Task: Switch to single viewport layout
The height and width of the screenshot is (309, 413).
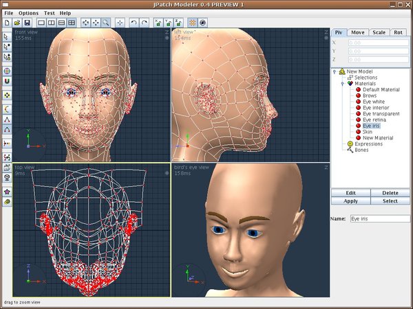Action: pos(41,23)
